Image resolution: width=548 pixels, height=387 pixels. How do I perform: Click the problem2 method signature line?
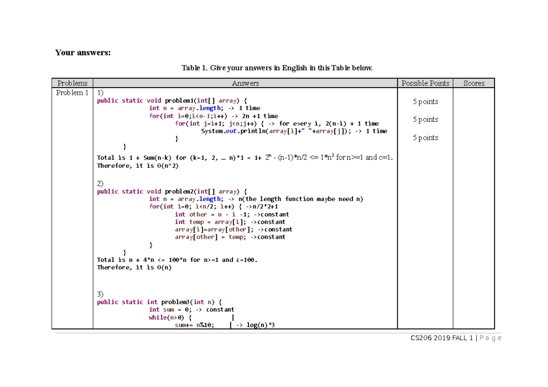[x=172, y=192]
